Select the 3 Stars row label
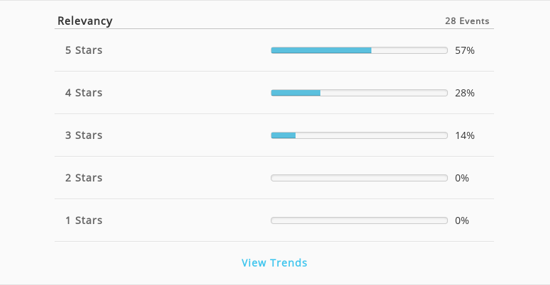Viewport: 550px width, 285px height. [84, 135]
